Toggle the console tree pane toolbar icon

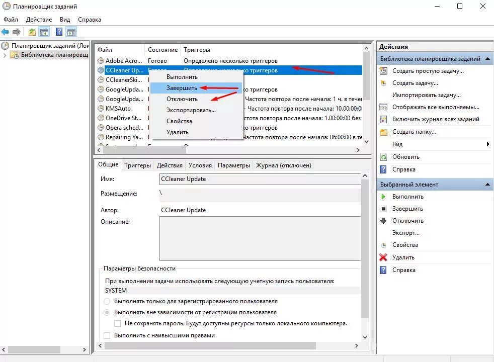point(44,32)
